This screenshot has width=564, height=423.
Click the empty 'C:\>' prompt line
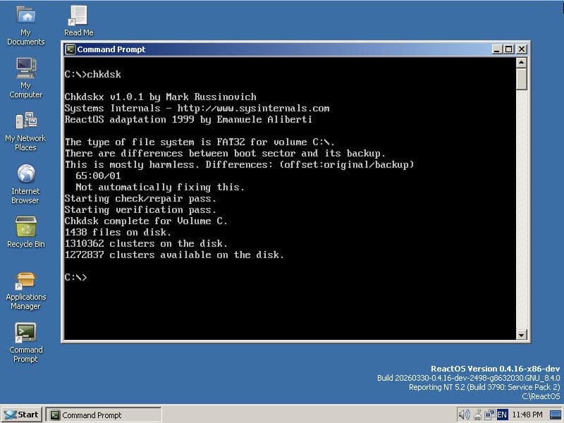tap(75, 277)
